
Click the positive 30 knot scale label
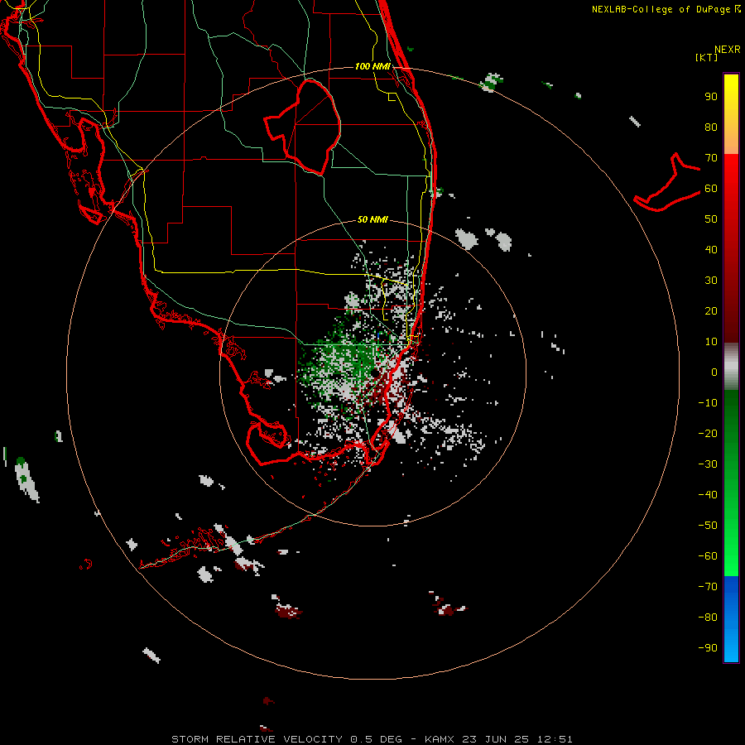click(711, 281)
